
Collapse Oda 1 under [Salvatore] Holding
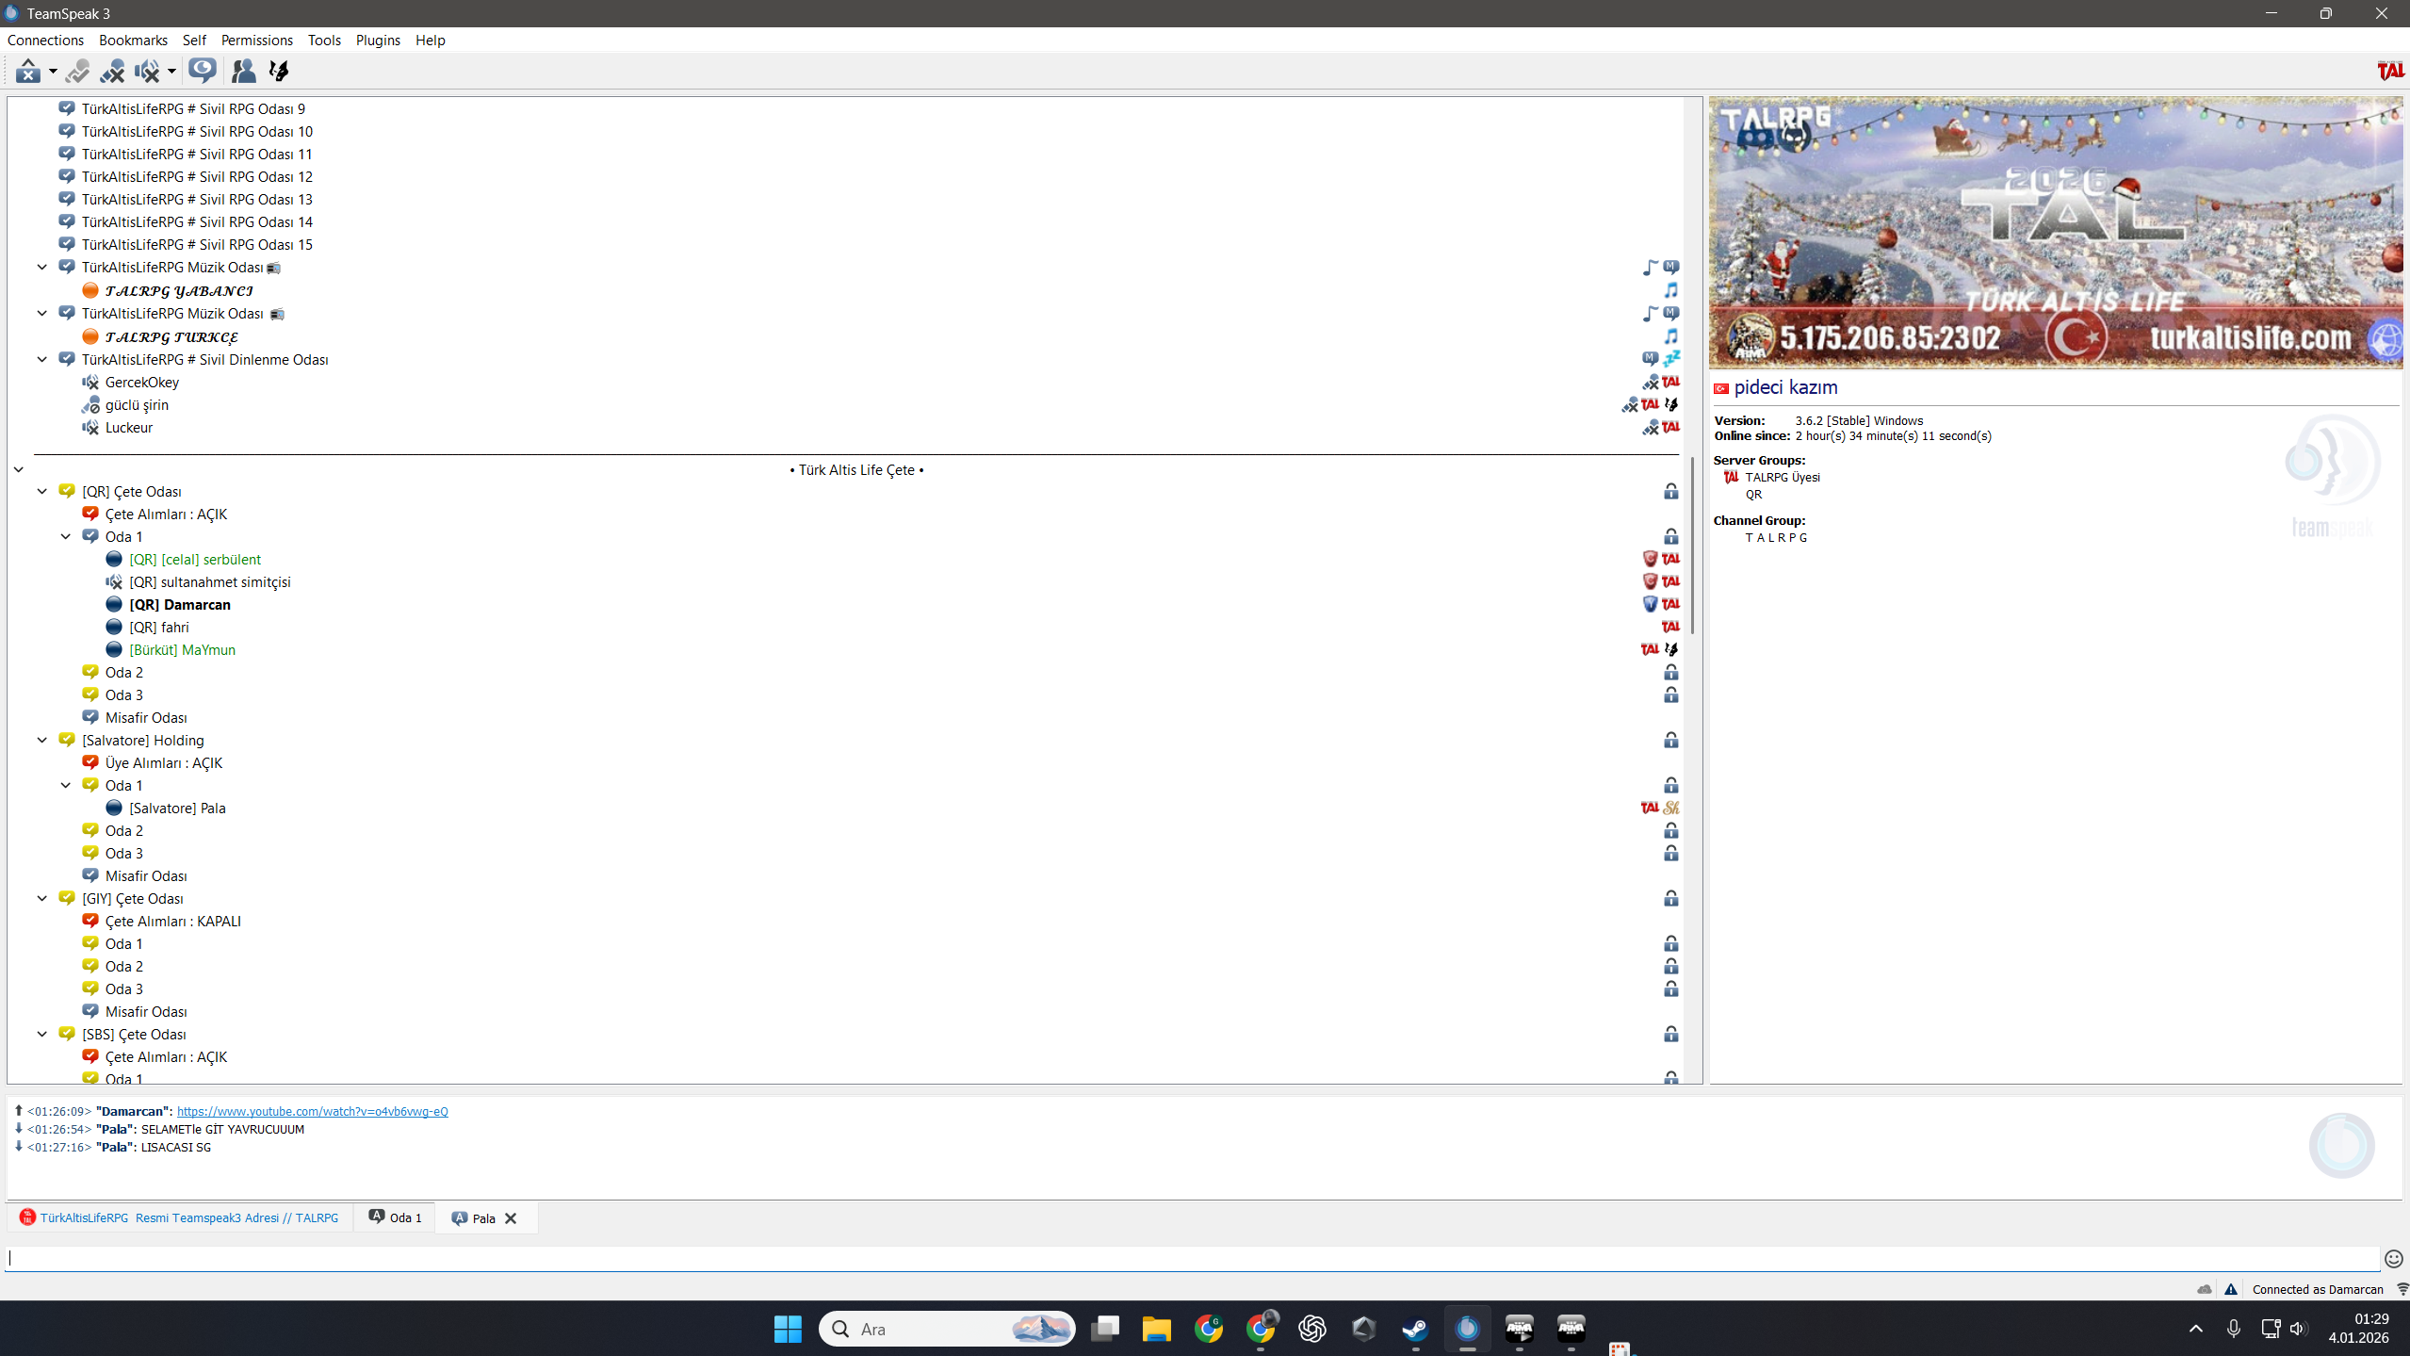pyautogui.click(x=66, y=785)
